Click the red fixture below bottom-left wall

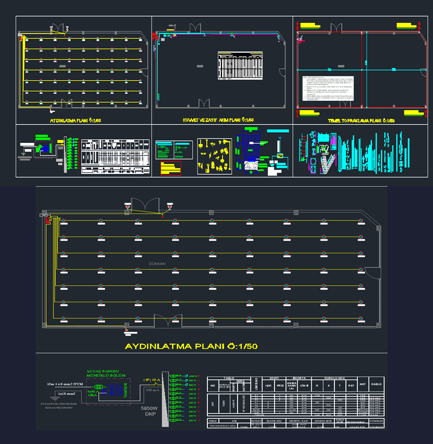(127, 329)
